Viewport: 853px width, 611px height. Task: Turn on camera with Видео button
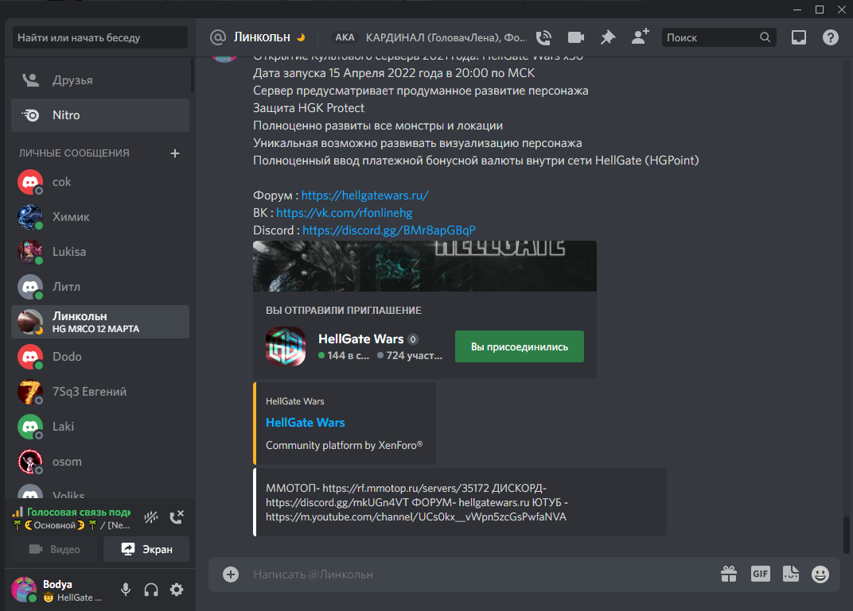[54, 549]
